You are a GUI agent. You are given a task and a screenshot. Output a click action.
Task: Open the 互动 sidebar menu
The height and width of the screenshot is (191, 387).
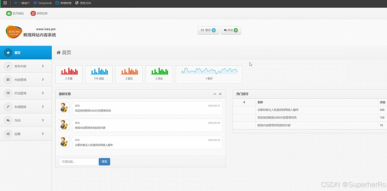(x=26, y=120)
